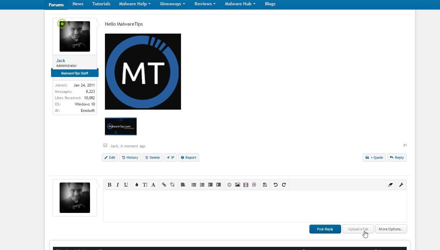Insert an unordered bullet list
The height and width of the screenshot is (250, 440).
point(194,185)
